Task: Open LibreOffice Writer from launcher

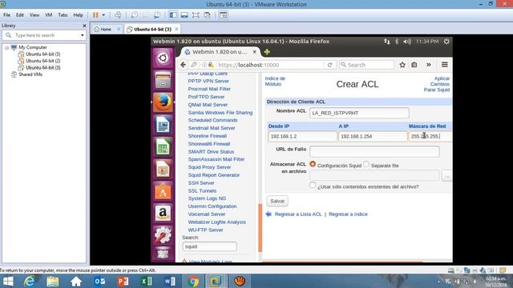Action: pyautogui.click(x=163, y=125)
